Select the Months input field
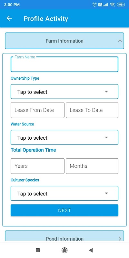The width and height of the screenshot is (129, 258). (x=92, y=166)
